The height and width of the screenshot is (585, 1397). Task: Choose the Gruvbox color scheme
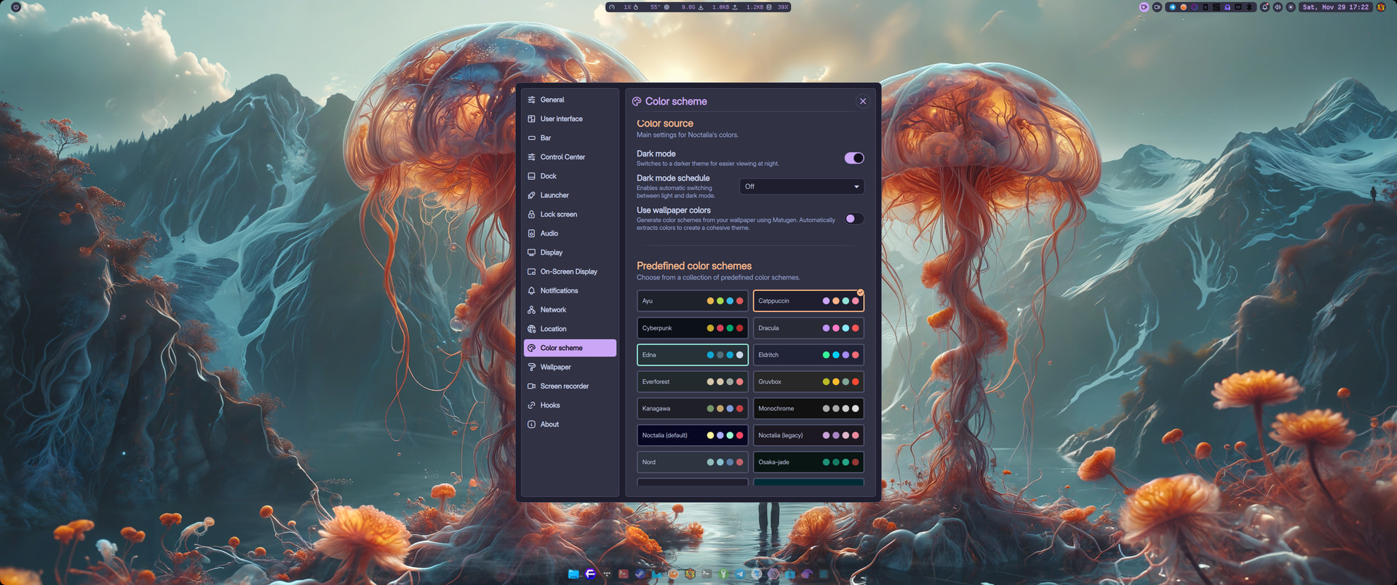(808, 382)
